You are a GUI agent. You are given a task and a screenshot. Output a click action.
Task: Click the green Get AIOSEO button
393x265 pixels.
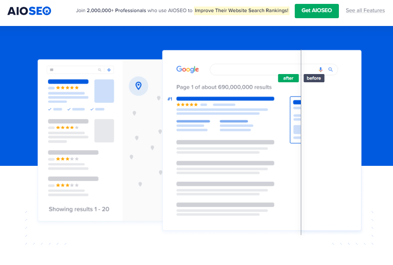coord(316,11)
